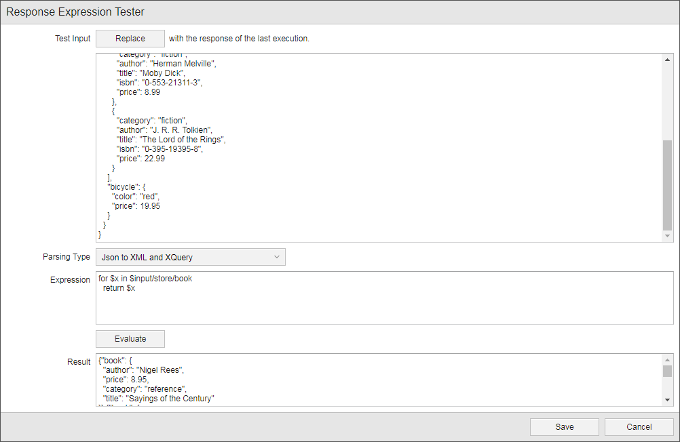The width and height of the screenshot is (680, 442).
Task: Click the Replace button
Action: point(130,38)
